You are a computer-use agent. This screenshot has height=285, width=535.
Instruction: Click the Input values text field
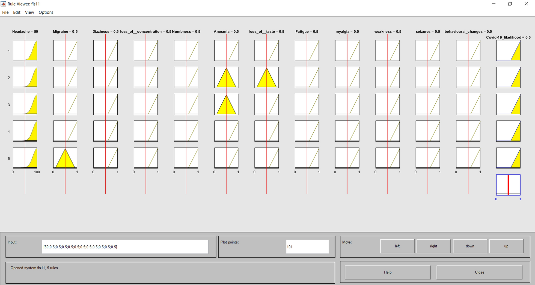(125, 247)
